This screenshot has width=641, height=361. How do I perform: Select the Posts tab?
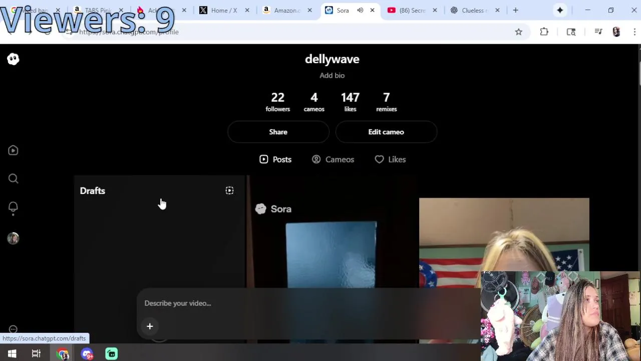click(275, 159)
